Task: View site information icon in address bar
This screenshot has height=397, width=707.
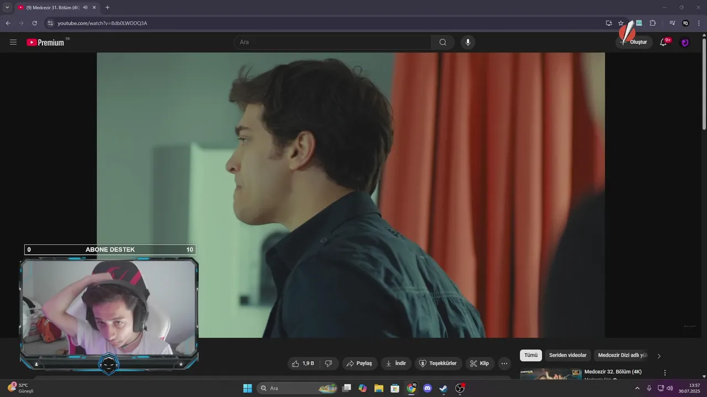Action: (x=50, y=23)
